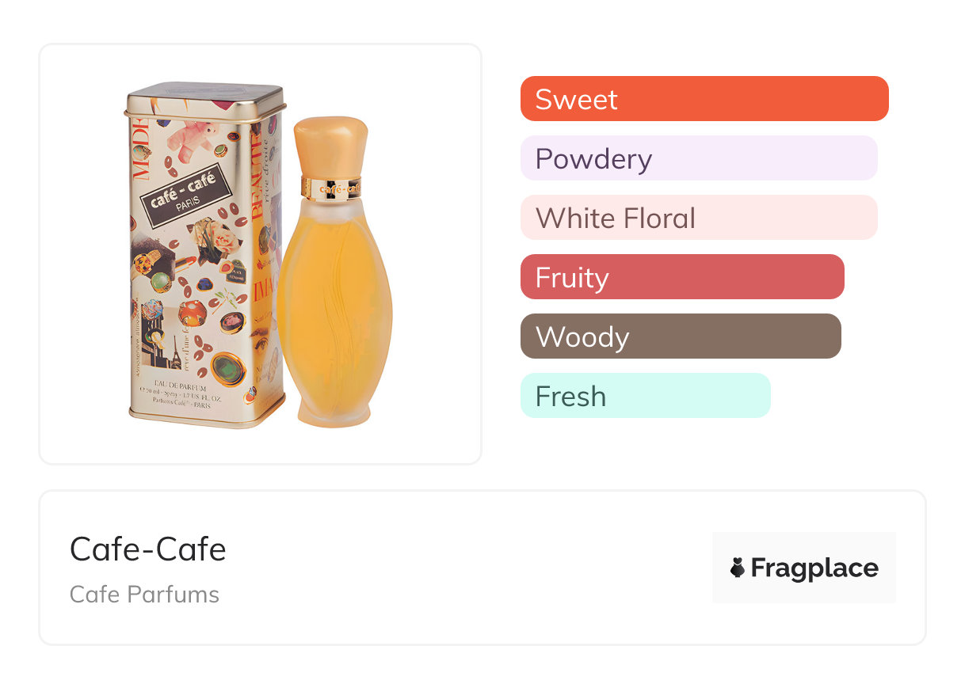Open the Cafe Parfums brand link
The height and width of the screenshot is (684, 965).
pyautogui.click(x=144, y=595)
